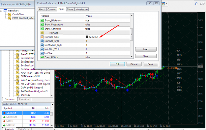Viewport: 206px width, 130px height.
Task: Click the Cancel button
Action: coord(134,64)
